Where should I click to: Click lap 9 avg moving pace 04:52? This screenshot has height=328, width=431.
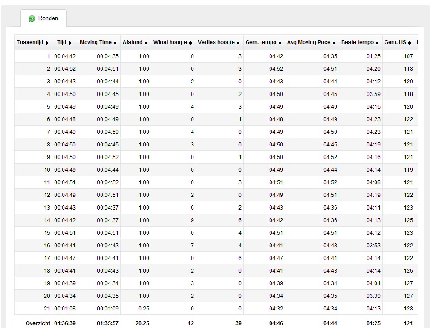pyautogui.click(x=330, y=157)
